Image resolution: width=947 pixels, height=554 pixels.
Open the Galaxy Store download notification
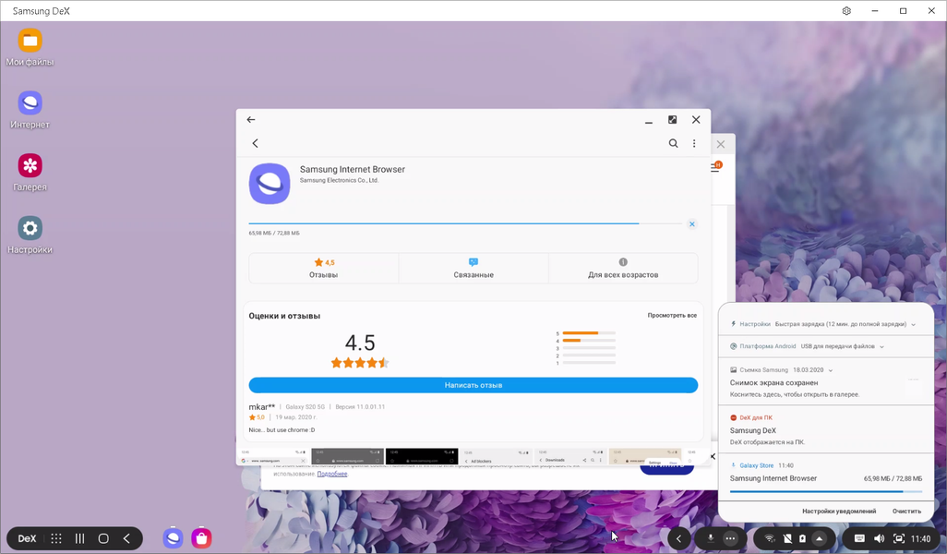tap(825, 477)
